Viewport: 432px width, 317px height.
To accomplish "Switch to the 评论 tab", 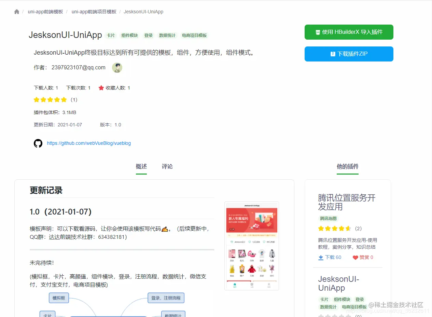I will pos(167,167).
